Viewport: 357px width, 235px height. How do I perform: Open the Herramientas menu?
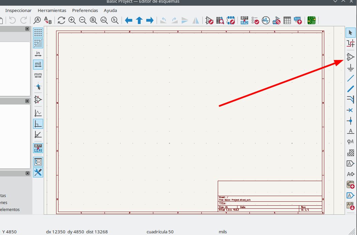[x=52, y=10]
